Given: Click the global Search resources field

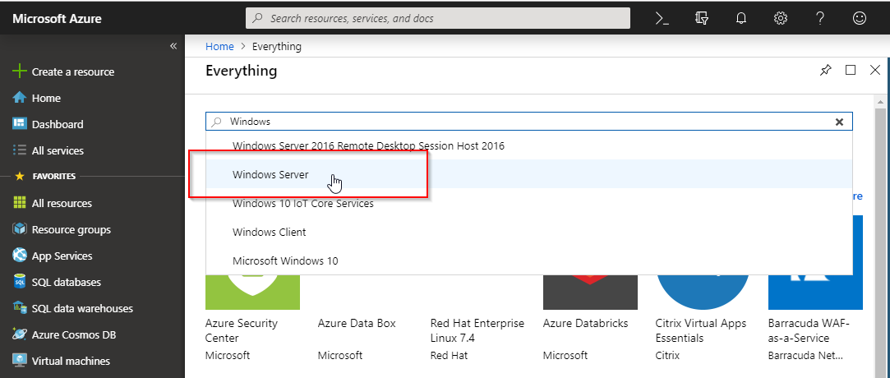Looking at the screenshot, I should pyautogui.click(x=438, y=18).
